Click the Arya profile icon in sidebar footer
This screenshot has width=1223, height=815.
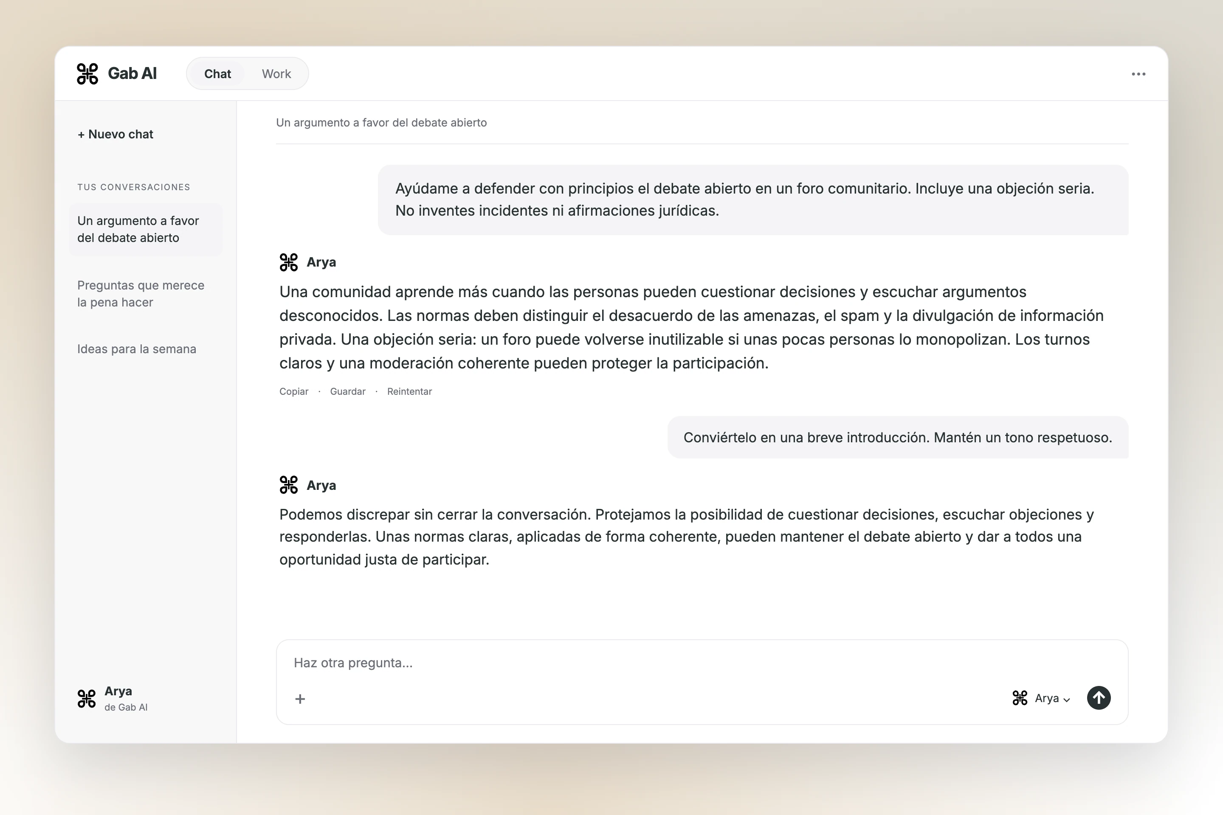point(87,699)
